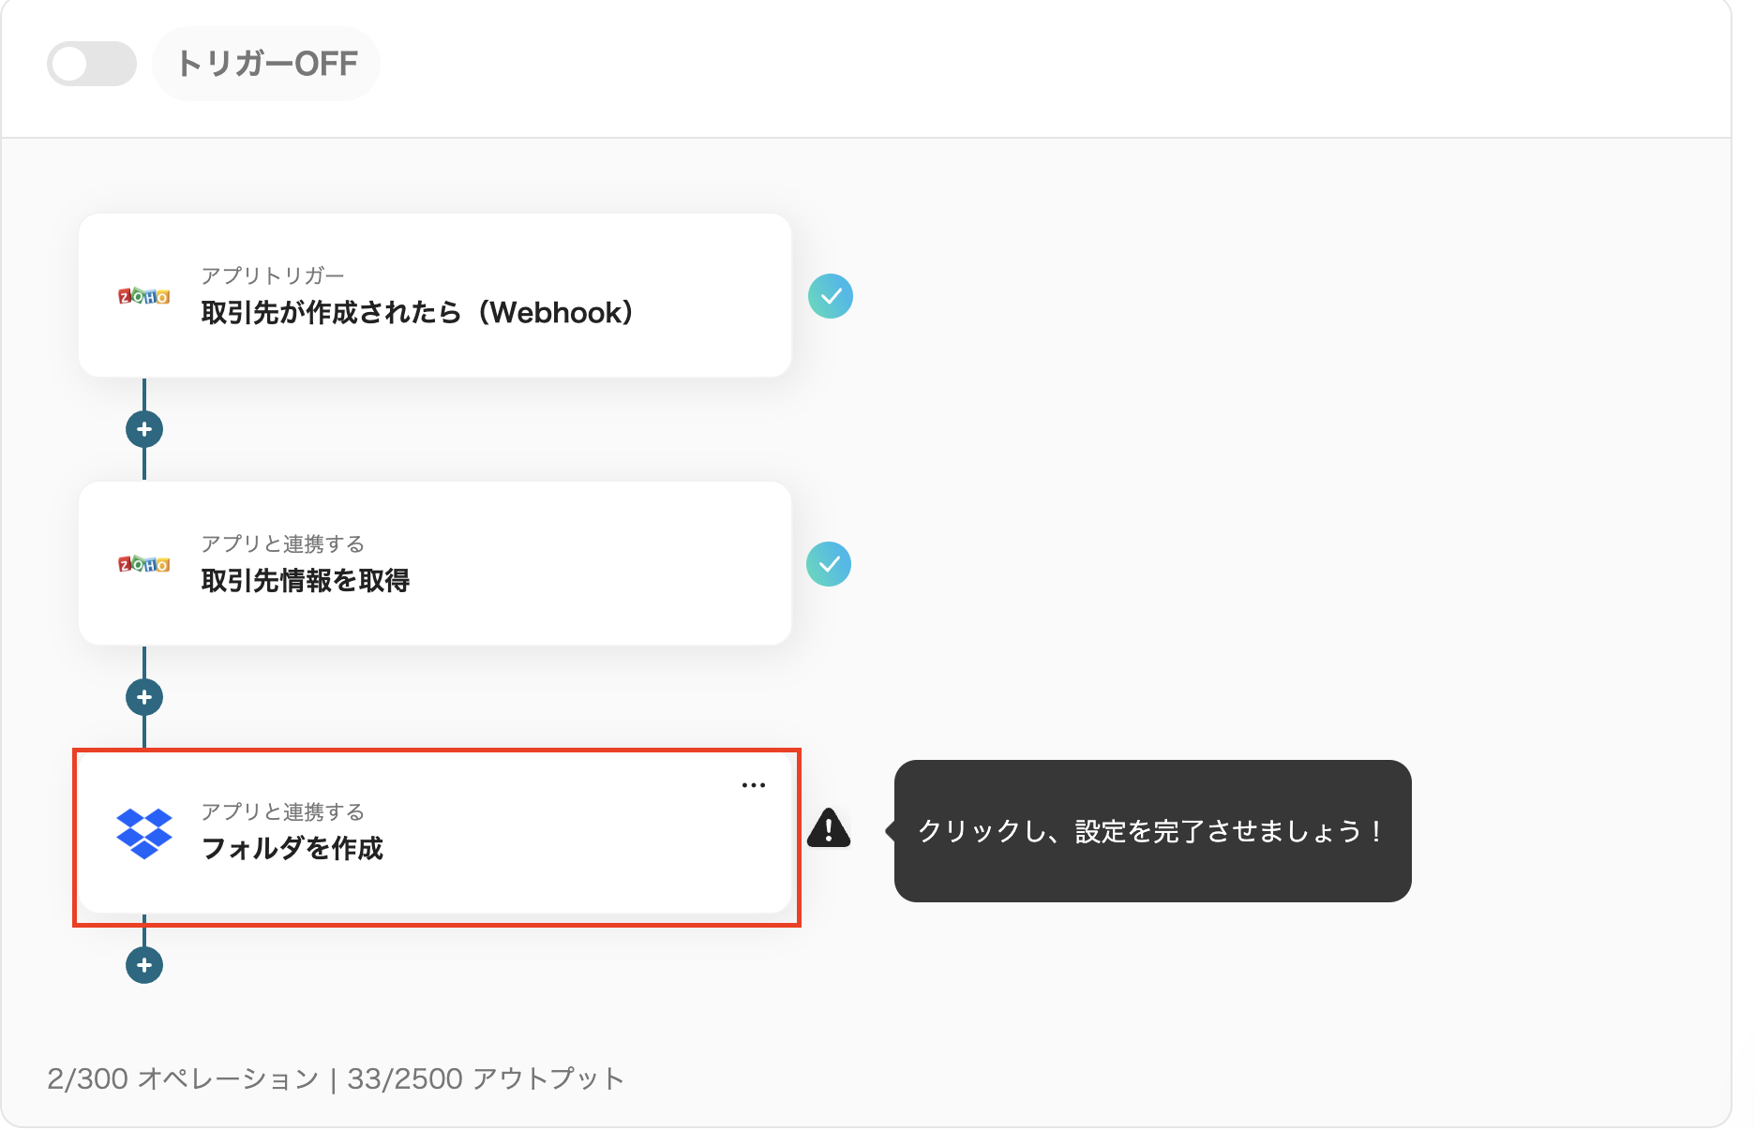Toggle the trigger switch to OFF state
Viewport: 1755px width, 1130px height.
click(x=91, y=63)
